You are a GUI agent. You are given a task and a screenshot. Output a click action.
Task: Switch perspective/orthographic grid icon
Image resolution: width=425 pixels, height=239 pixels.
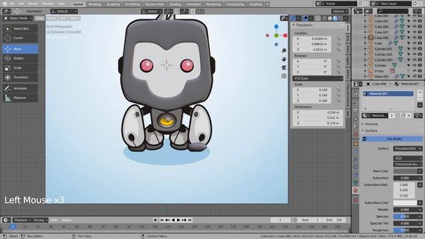click(284, 76)
